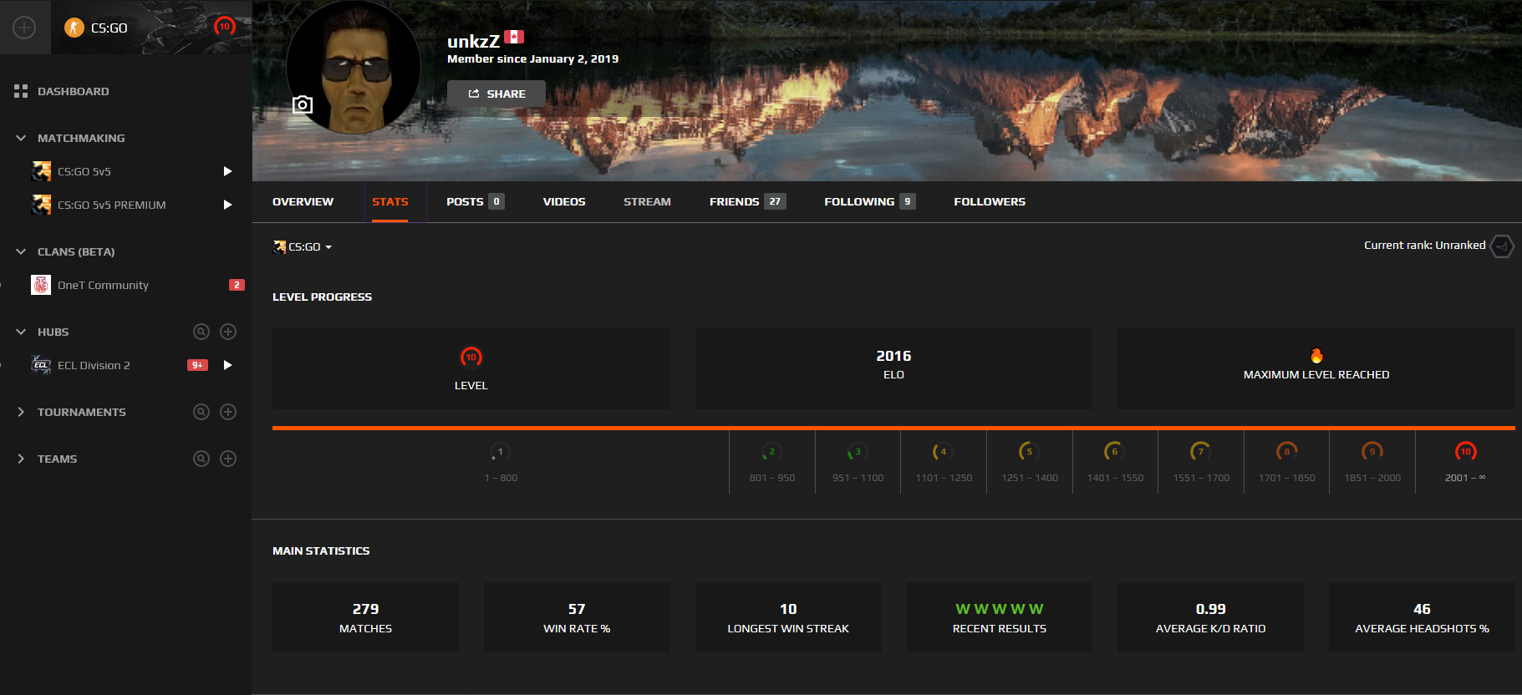Click the maximum level flame icon
The width and height of the screenshot is (1522, 695).
click(1316, 356)
